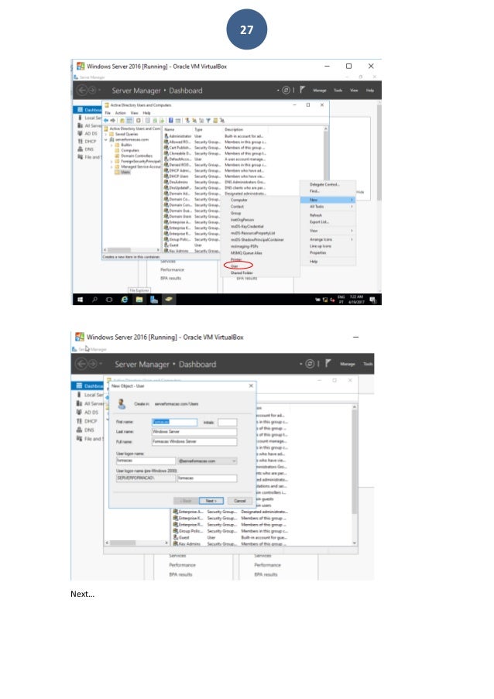Click the search magnifier on the taskbar
The height and width of the screenshot is (699, 494).
(x=95, y=300)
